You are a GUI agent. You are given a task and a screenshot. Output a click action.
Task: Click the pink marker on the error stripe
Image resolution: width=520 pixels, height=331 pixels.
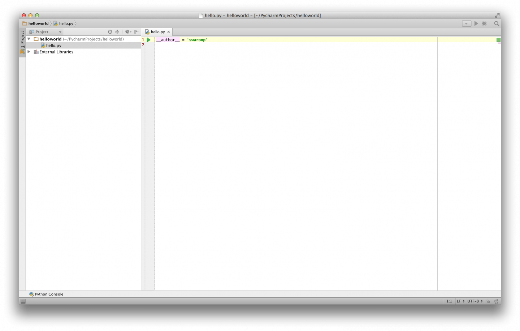(x=499, y=43)
